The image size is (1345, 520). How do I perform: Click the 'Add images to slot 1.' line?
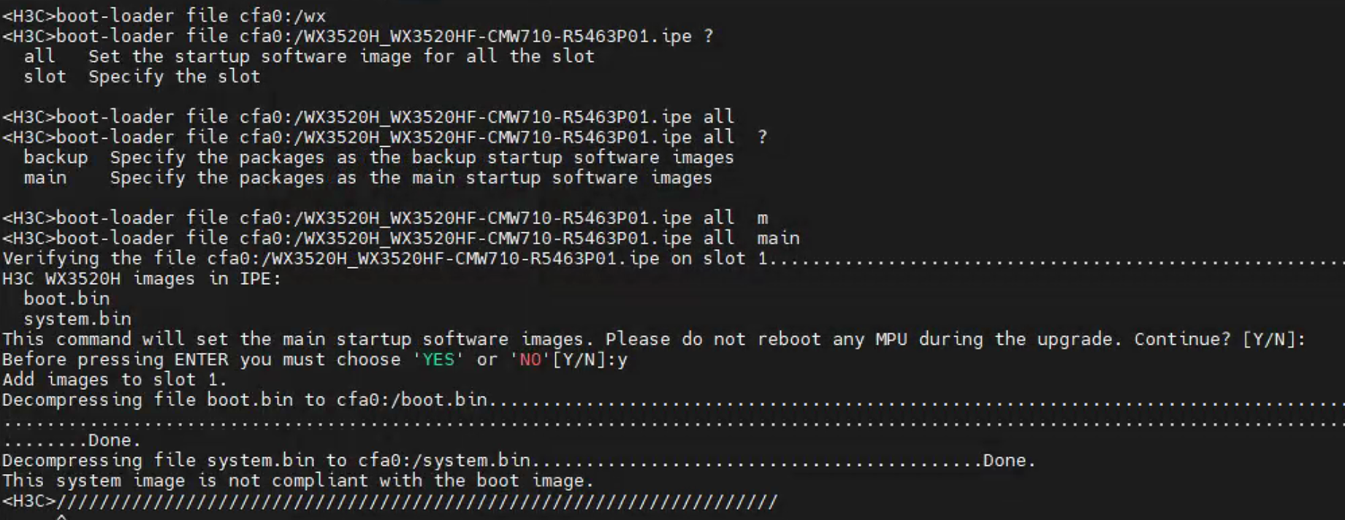point(115,380)
